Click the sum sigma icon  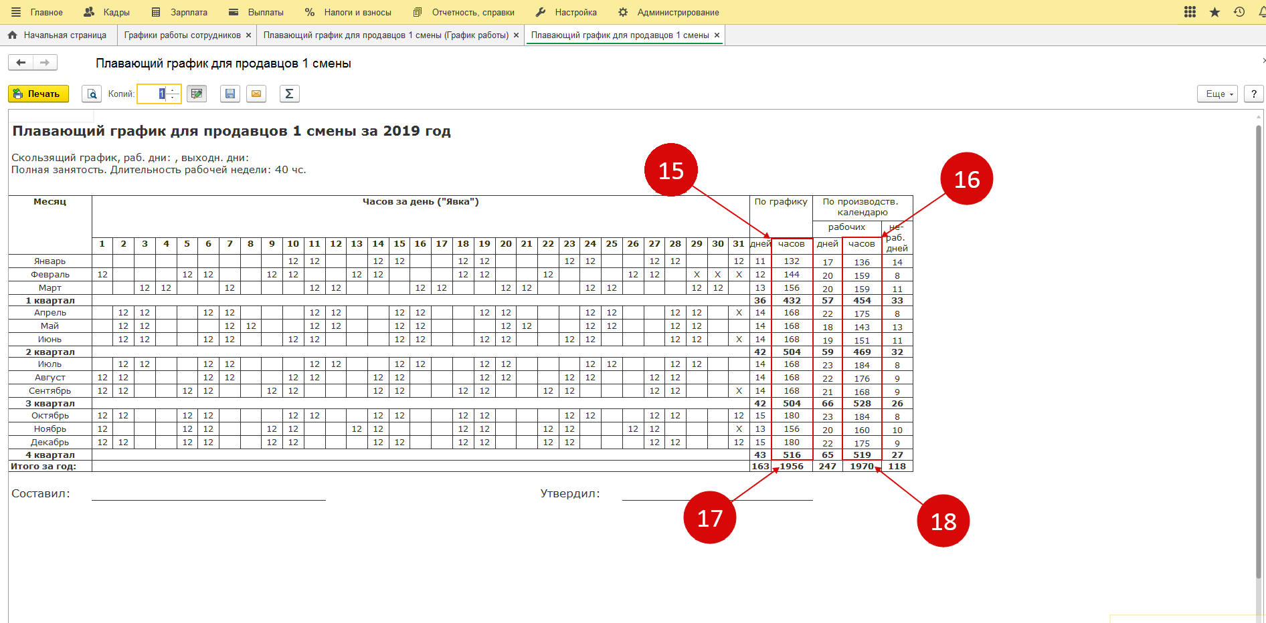(x=289, y=94)
